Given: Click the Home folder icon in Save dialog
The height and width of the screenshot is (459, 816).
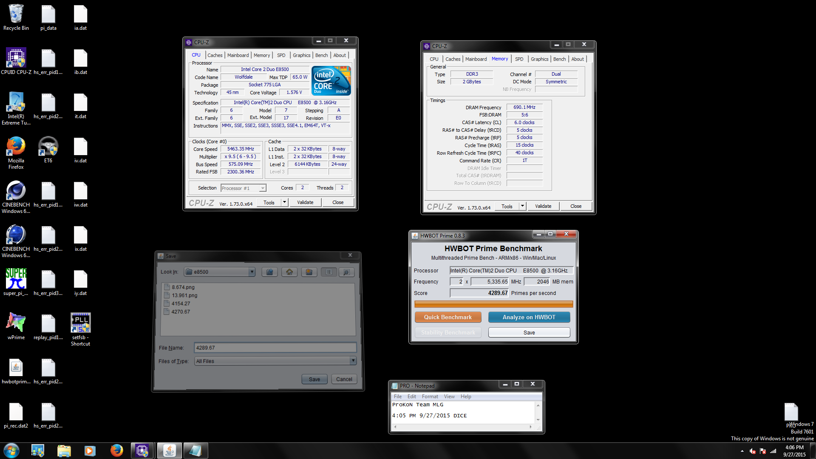Looking at the screenshot, I should [x=289, y=272].
